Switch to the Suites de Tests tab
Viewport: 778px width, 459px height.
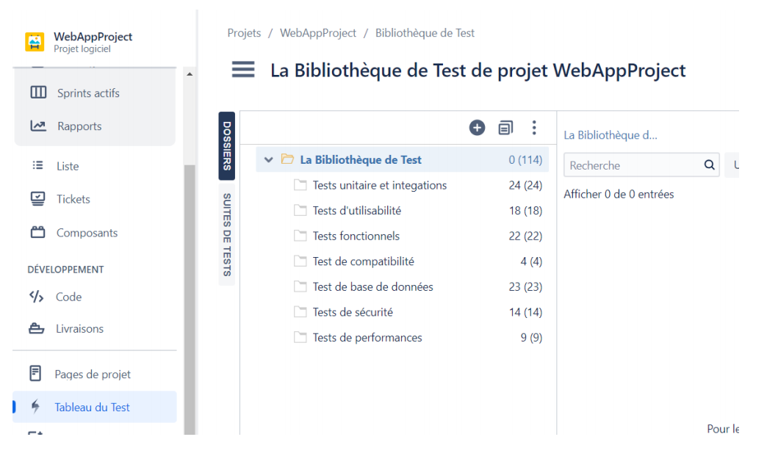click(x=227, y=235)
